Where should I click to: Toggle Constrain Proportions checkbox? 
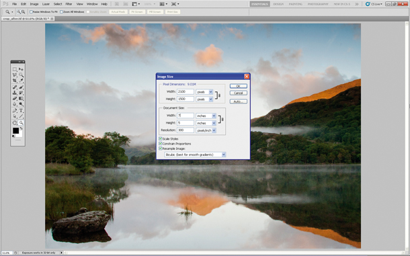click(x=161, y=144)
